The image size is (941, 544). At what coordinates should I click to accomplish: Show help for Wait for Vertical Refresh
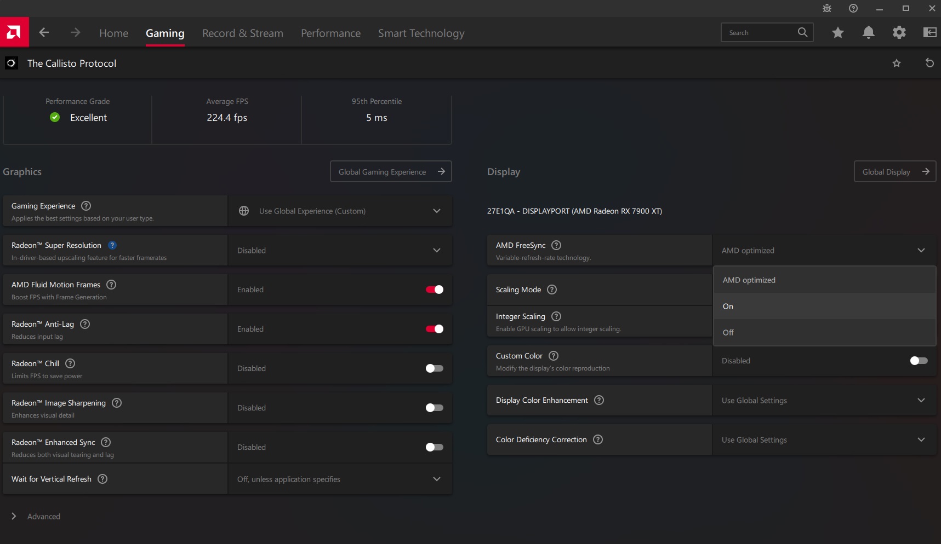(102, 479)
